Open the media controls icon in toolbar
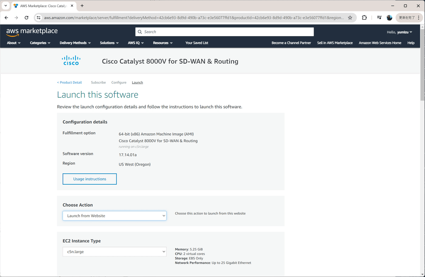Image resolution: width=425 pixels, height=277 pixels. [x=379, y=17]
